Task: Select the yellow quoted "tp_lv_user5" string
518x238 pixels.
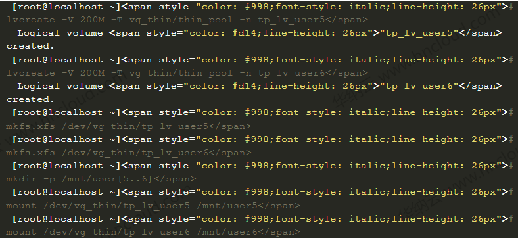Action: pyautogui.click(x=419, y=33)
